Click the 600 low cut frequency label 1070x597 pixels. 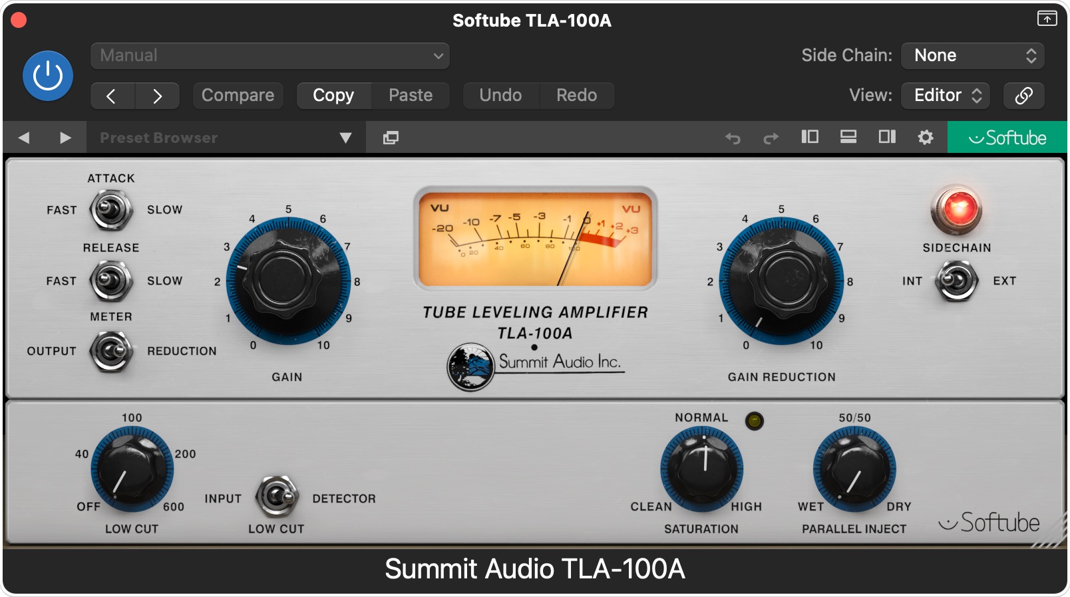click(x=174, y=507)
